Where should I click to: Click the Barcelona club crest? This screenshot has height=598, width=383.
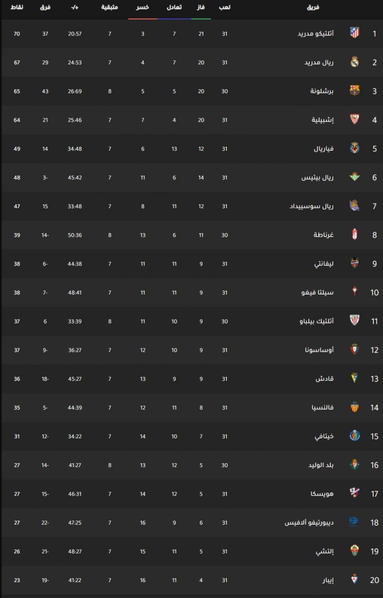pyautogui.click(x=355, y=90)
